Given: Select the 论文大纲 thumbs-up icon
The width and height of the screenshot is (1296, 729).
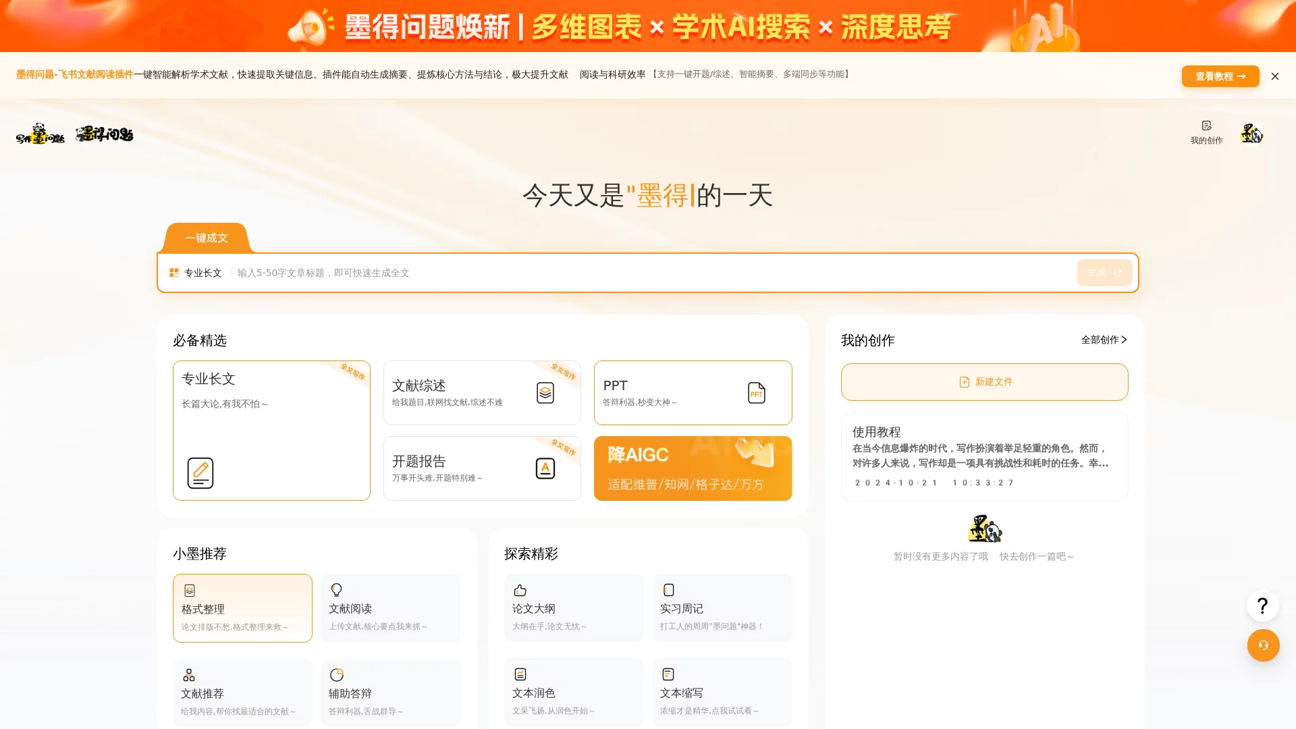Looking at the screenshot, I should coord(520,589).
